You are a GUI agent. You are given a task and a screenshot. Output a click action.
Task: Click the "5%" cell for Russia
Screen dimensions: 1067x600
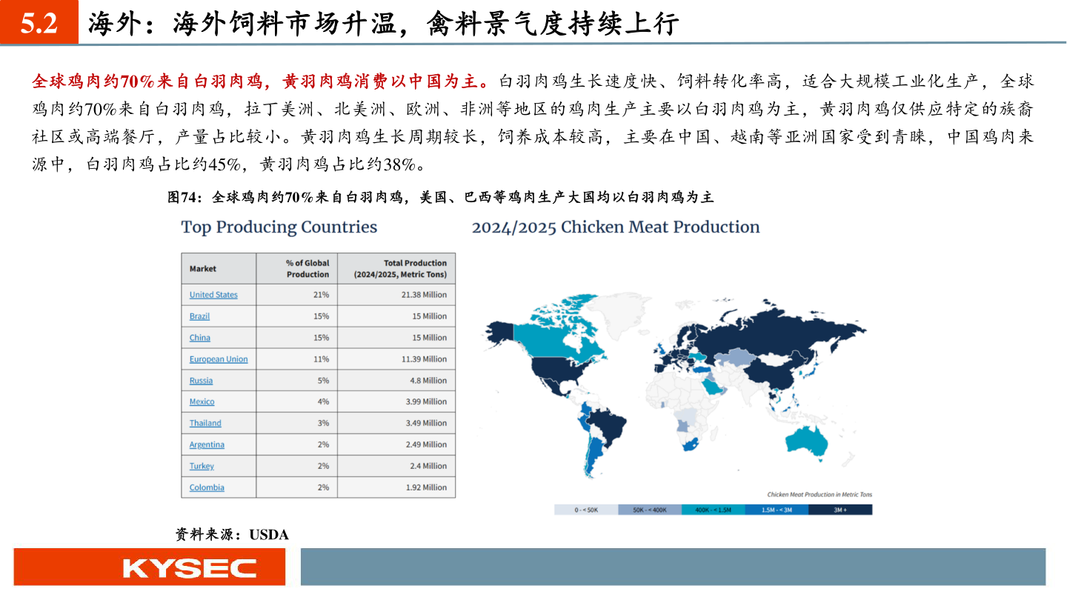pos(297,381)
